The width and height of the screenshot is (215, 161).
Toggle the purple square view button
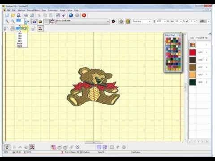pyautogui.click(x=99, y=147)
